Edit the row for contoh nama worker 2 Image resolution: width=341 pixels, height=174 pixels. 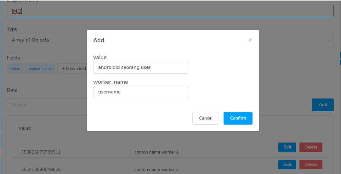(x=287, y=164)
